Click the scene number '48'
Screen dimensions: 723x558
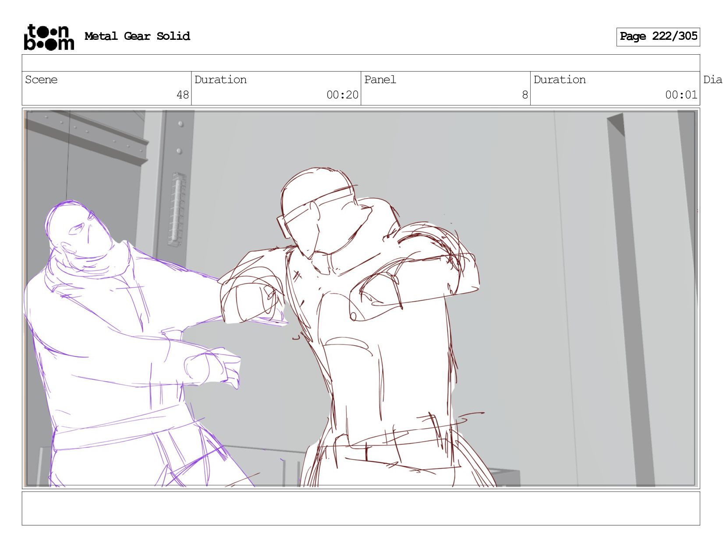[x=183, y=95]
